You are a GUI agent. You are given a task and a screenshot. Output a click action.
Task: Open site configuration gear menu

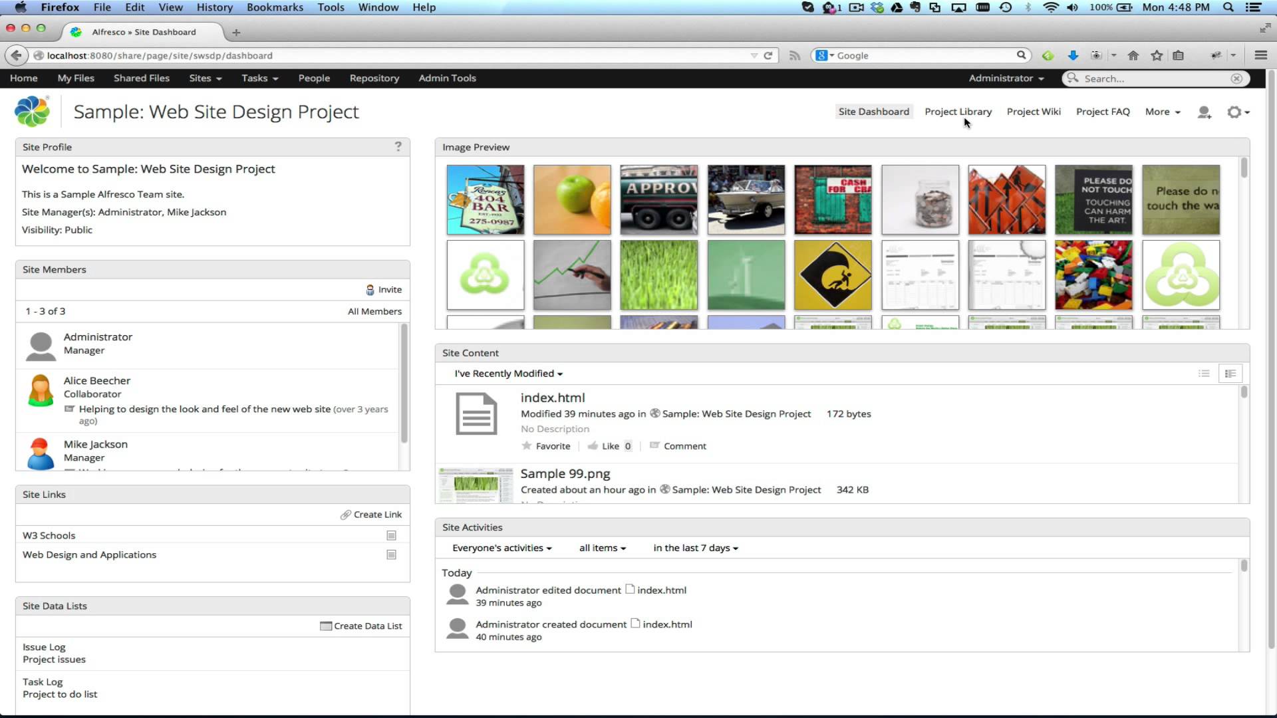pyautogui.click(x=1238, y=112)
